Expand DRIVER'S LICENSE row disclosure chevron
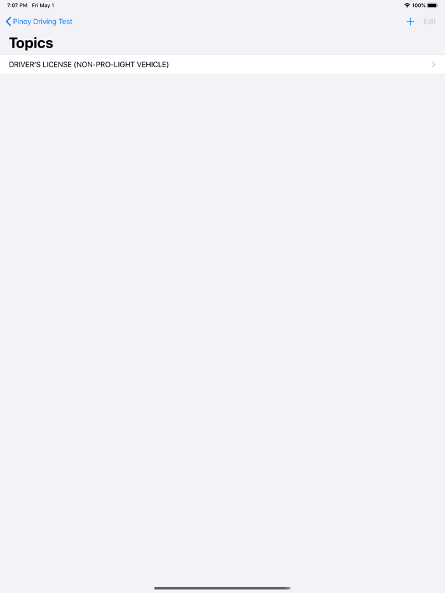Viewport: 445px width, 593px height. [x=434, y=65]
